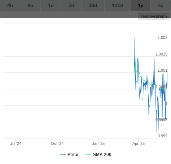The width and height of the screenshot is (171, 164).
Task: Click the Oct '24 x-axis label
Action: pyautogui.click(x=57, y=143)
